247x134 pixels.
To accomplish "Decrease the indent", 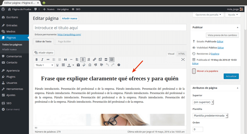I will coord(95,65).
